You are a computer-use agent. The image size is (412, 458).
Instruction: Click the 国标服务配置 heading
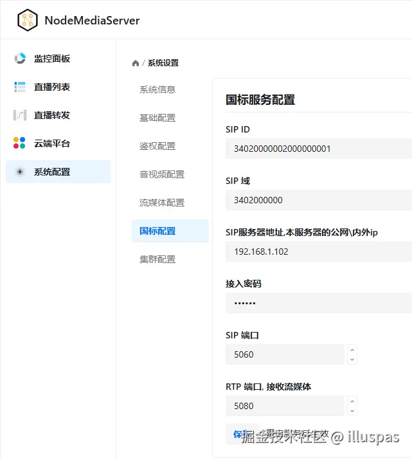click(x=260, y=100)
